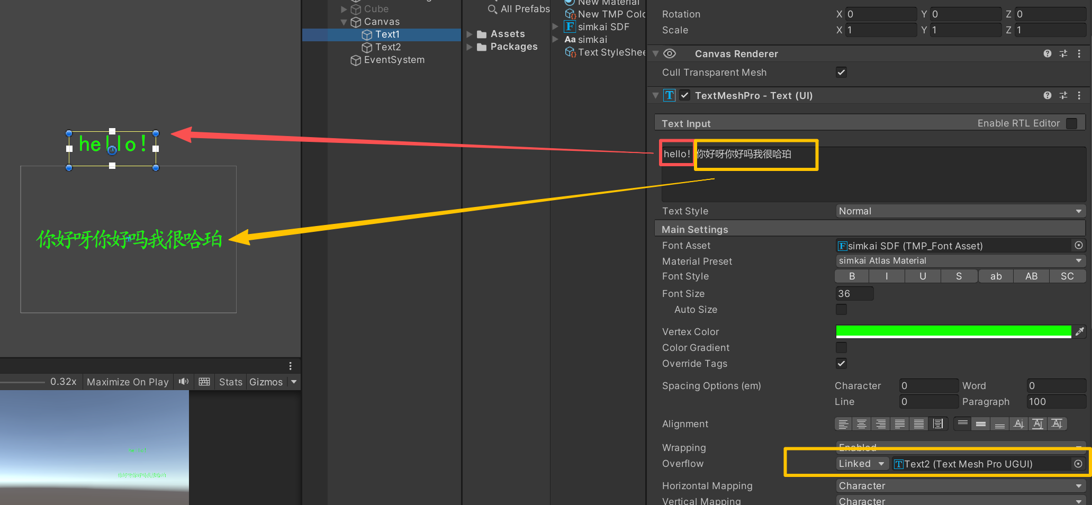Collapse the Canvas hierarchy item
The height and width of the screenshot is (505, 1092).
tap(344, 22)
